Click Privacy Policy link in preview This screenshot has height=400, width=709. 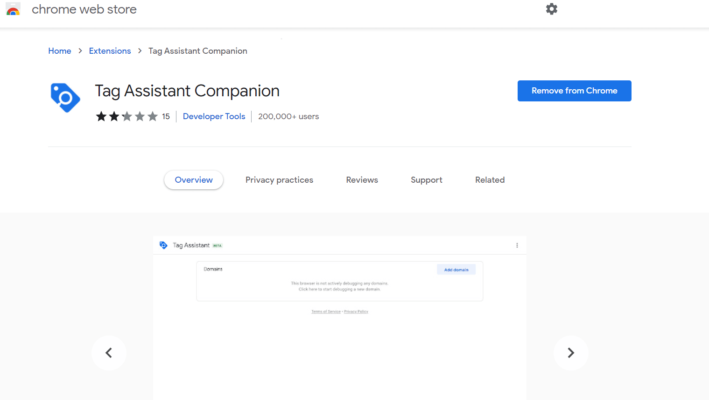pos(356,312)
